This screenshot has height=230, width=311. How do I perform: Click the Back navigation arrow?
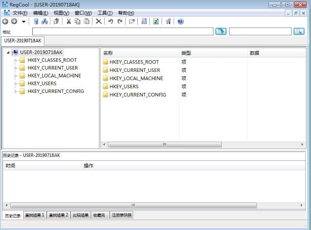(x=5, y=21)
